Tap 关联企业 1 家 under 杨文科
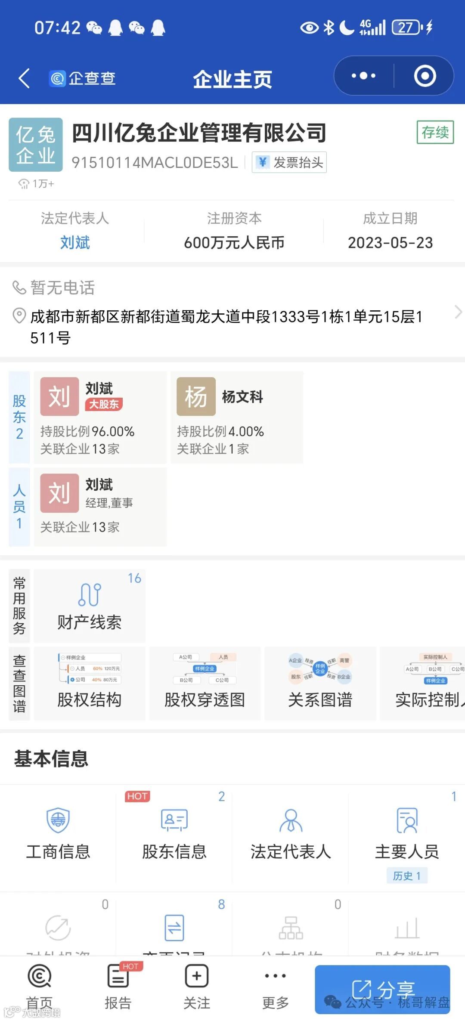 coord(213,449)
